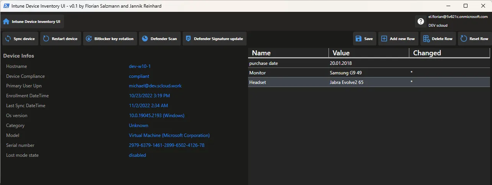
Task: Click the Defender Scan icon
Action: [145, 39]
